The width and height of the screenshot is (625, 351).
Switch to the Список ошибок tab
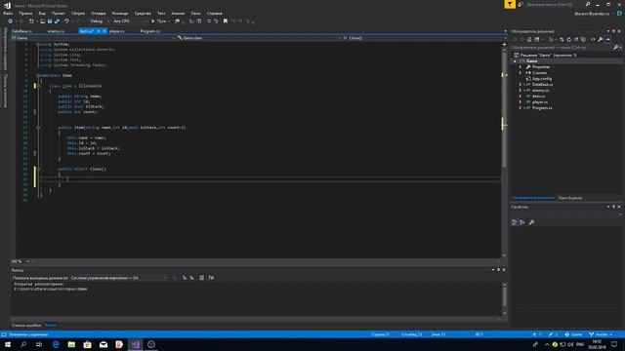pos(26,325)
